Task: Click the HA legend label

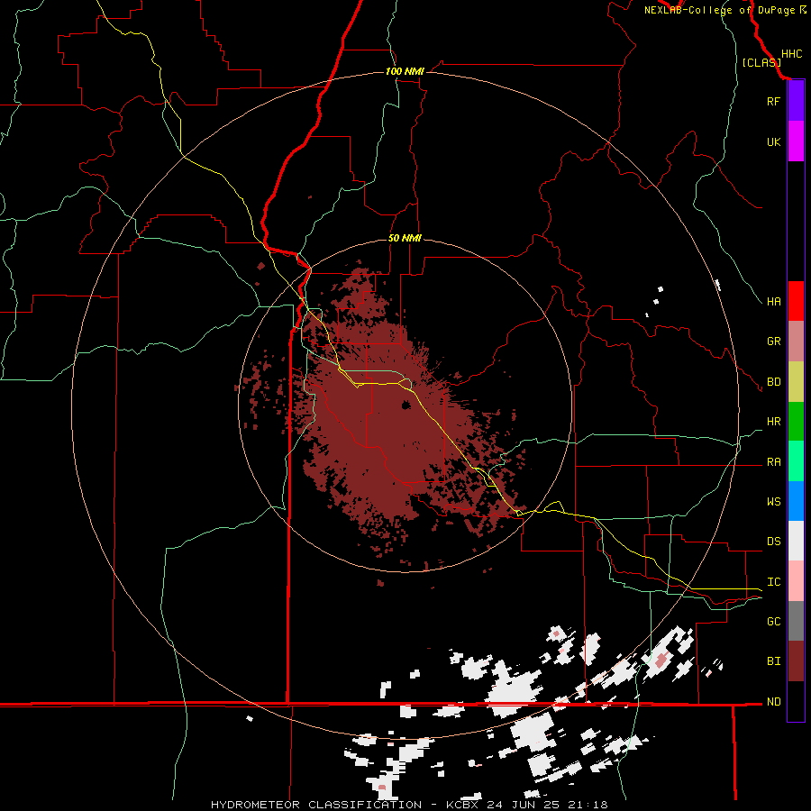Action: click(773, 301)
